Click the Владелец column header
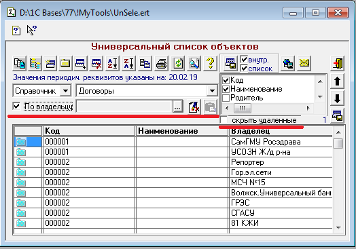The image size is (356, 249). (281, 132)
